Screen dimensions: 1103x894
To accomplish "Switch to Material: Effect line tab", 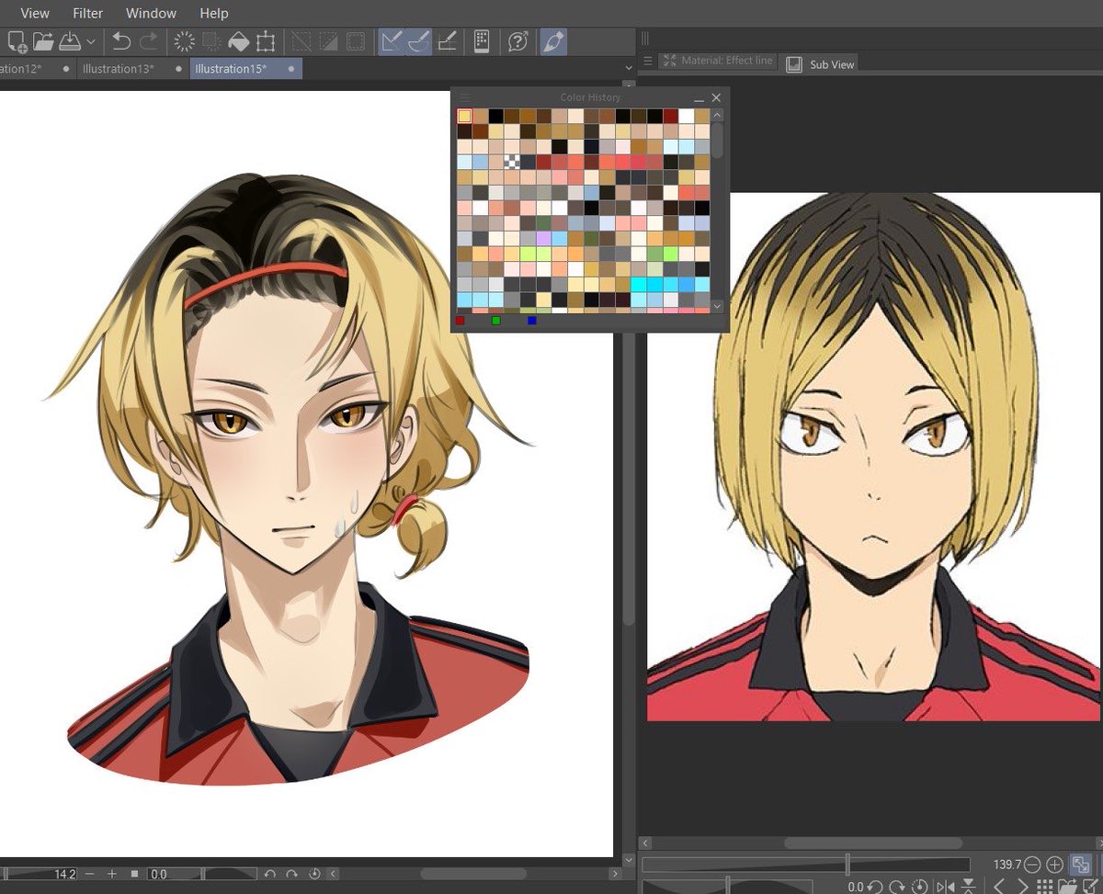I will click(x=719, y=61).
